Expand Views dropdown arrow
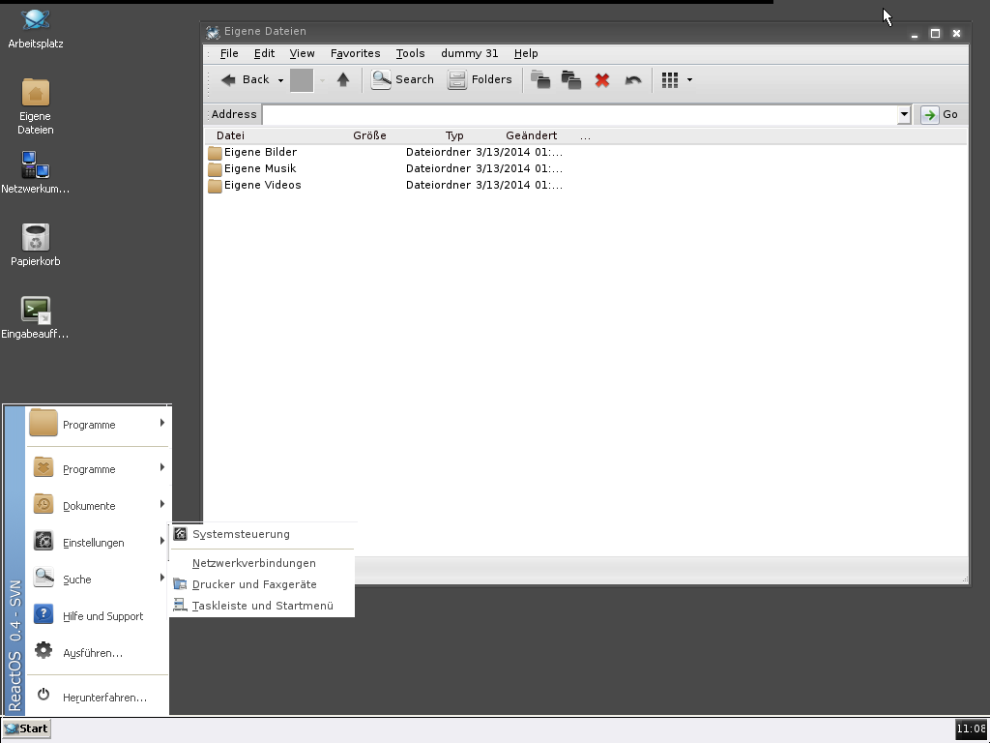990x743 pixels. 689,80
